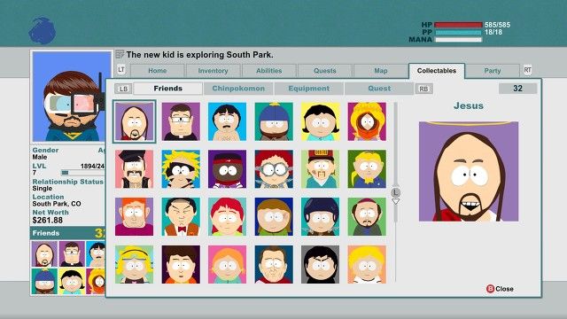Image resolution: width=567 pixels, height=319 pixels.
Task: Click the 'Single' relationship status text
Action: (43, 189)
